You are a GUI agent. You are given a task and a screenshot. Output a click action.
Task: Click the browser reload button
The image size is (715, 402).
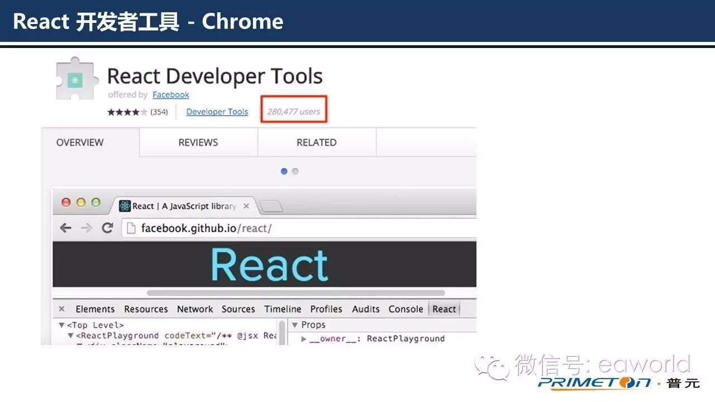pyautogui.click(x=107, y=228)
